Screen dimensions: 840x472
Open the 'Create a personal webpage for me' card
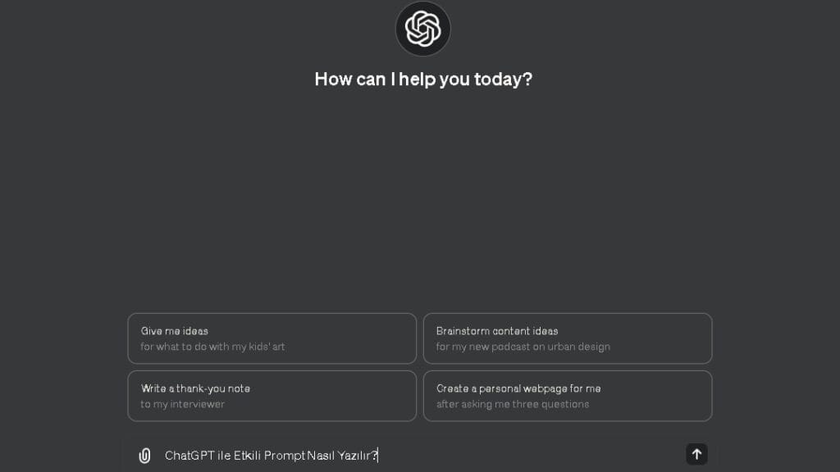pos(568,396)
